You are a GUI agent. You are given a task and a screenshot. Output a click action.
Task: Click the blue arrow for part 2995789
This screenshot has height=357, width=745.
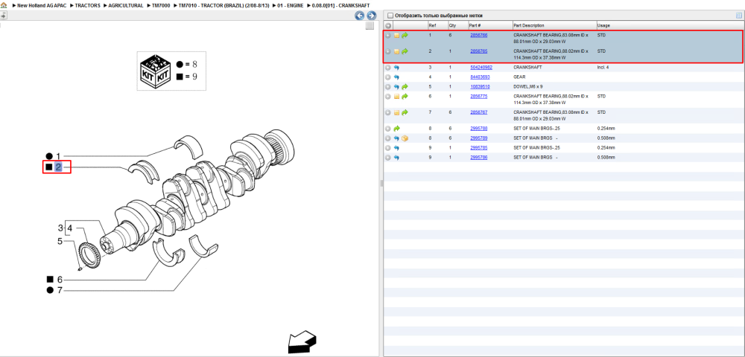[396, 138]
